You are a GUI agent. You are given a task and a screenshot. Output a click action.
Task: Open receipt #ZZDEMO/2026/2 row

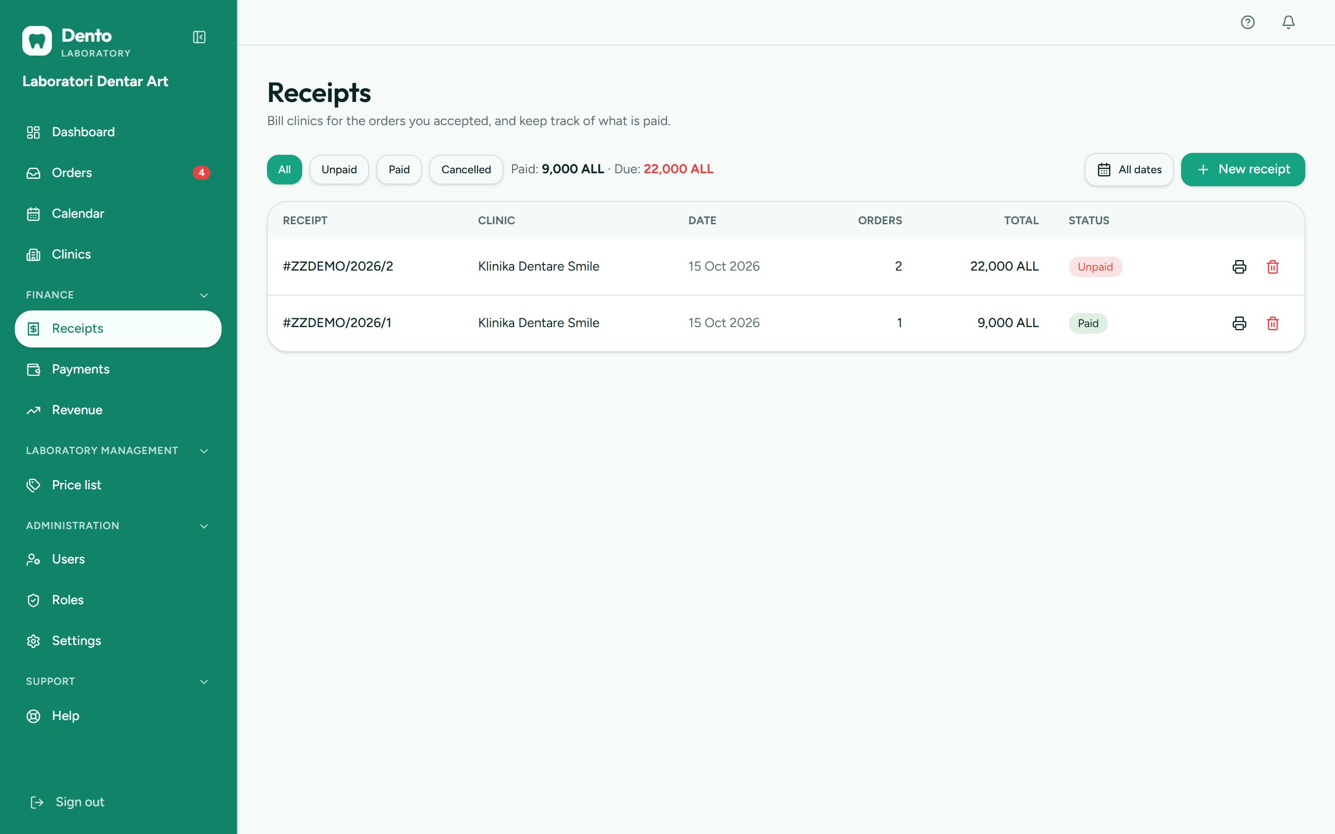pos(786,267)
